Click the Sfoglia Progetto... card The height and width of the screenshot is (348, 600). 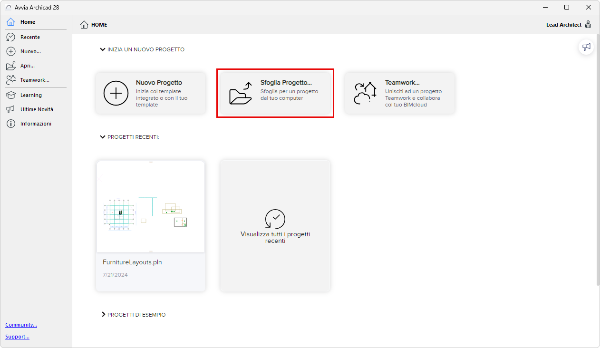point(275,93)
